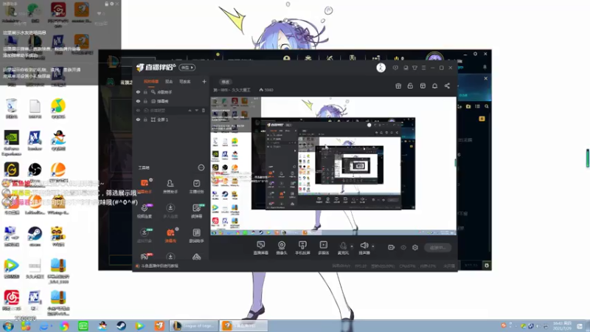The image size is (590, 332).
Task: Click the notice text in the status bar
Action: (160, 266)
